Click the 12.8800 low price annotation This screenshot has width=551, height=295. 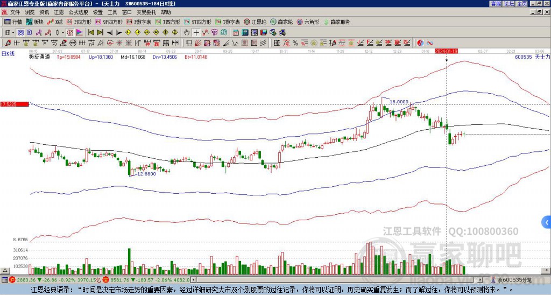[146, 174]
